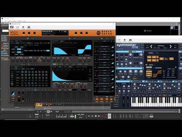Click Screenshot camera icon in SynthMaster One window

[130, 40]
